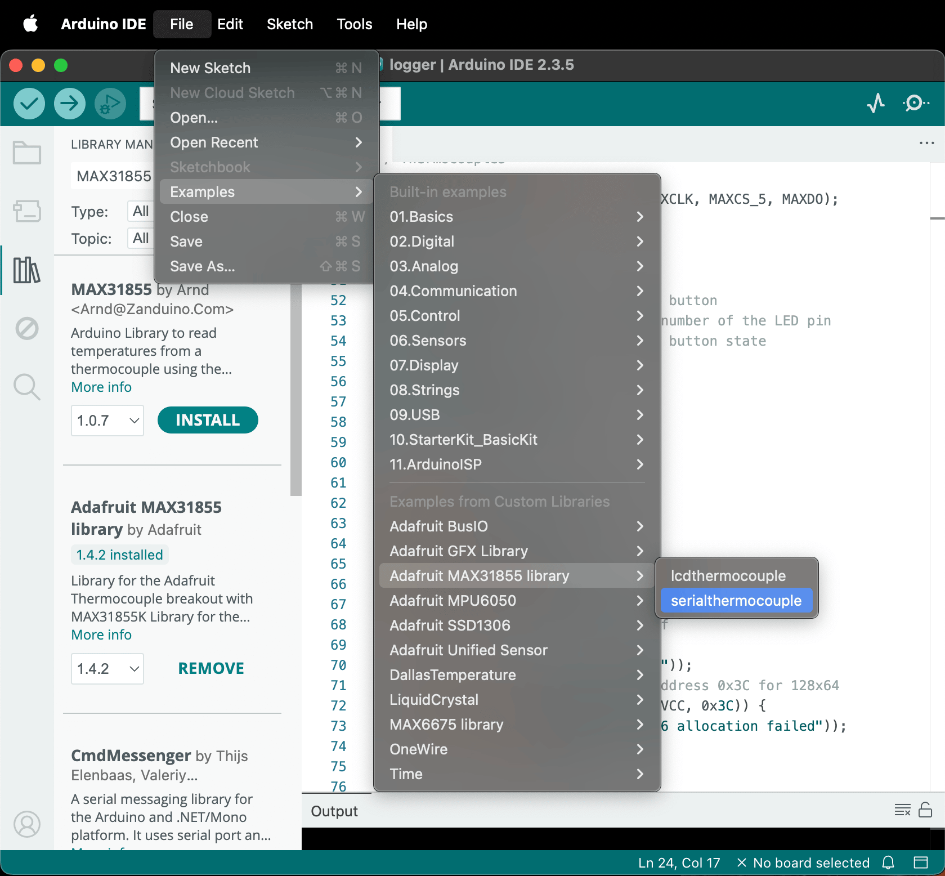
Task: Click the library search field containing MAX31855
Action: tap(113, 176)
